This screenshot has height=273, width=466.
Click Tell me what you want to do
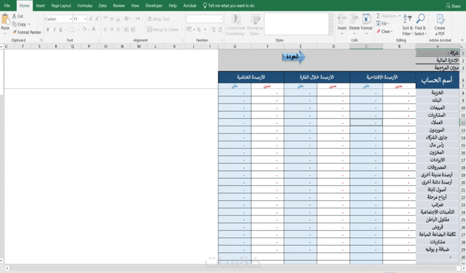coord(228,6)
